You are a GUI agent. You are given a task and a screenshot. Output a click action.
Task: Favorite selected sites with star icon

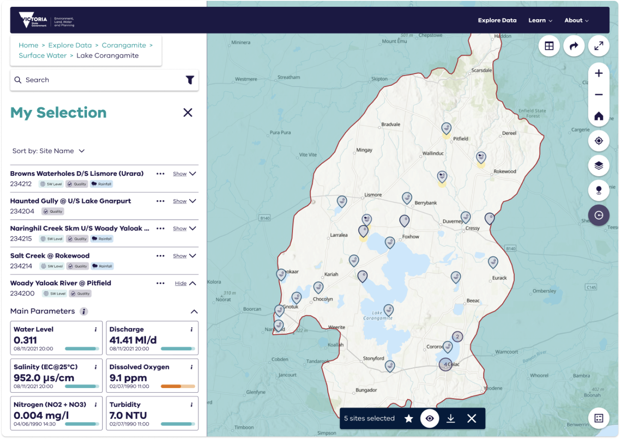[x=408, y=418]
